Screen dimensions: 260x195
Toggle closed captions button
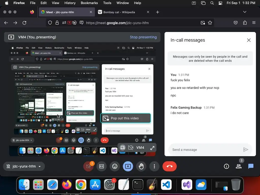102,166
